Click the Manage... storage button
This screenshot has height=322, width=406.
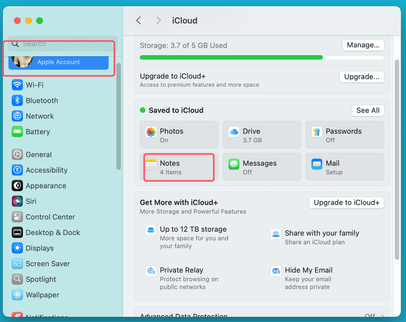point(363,45)
